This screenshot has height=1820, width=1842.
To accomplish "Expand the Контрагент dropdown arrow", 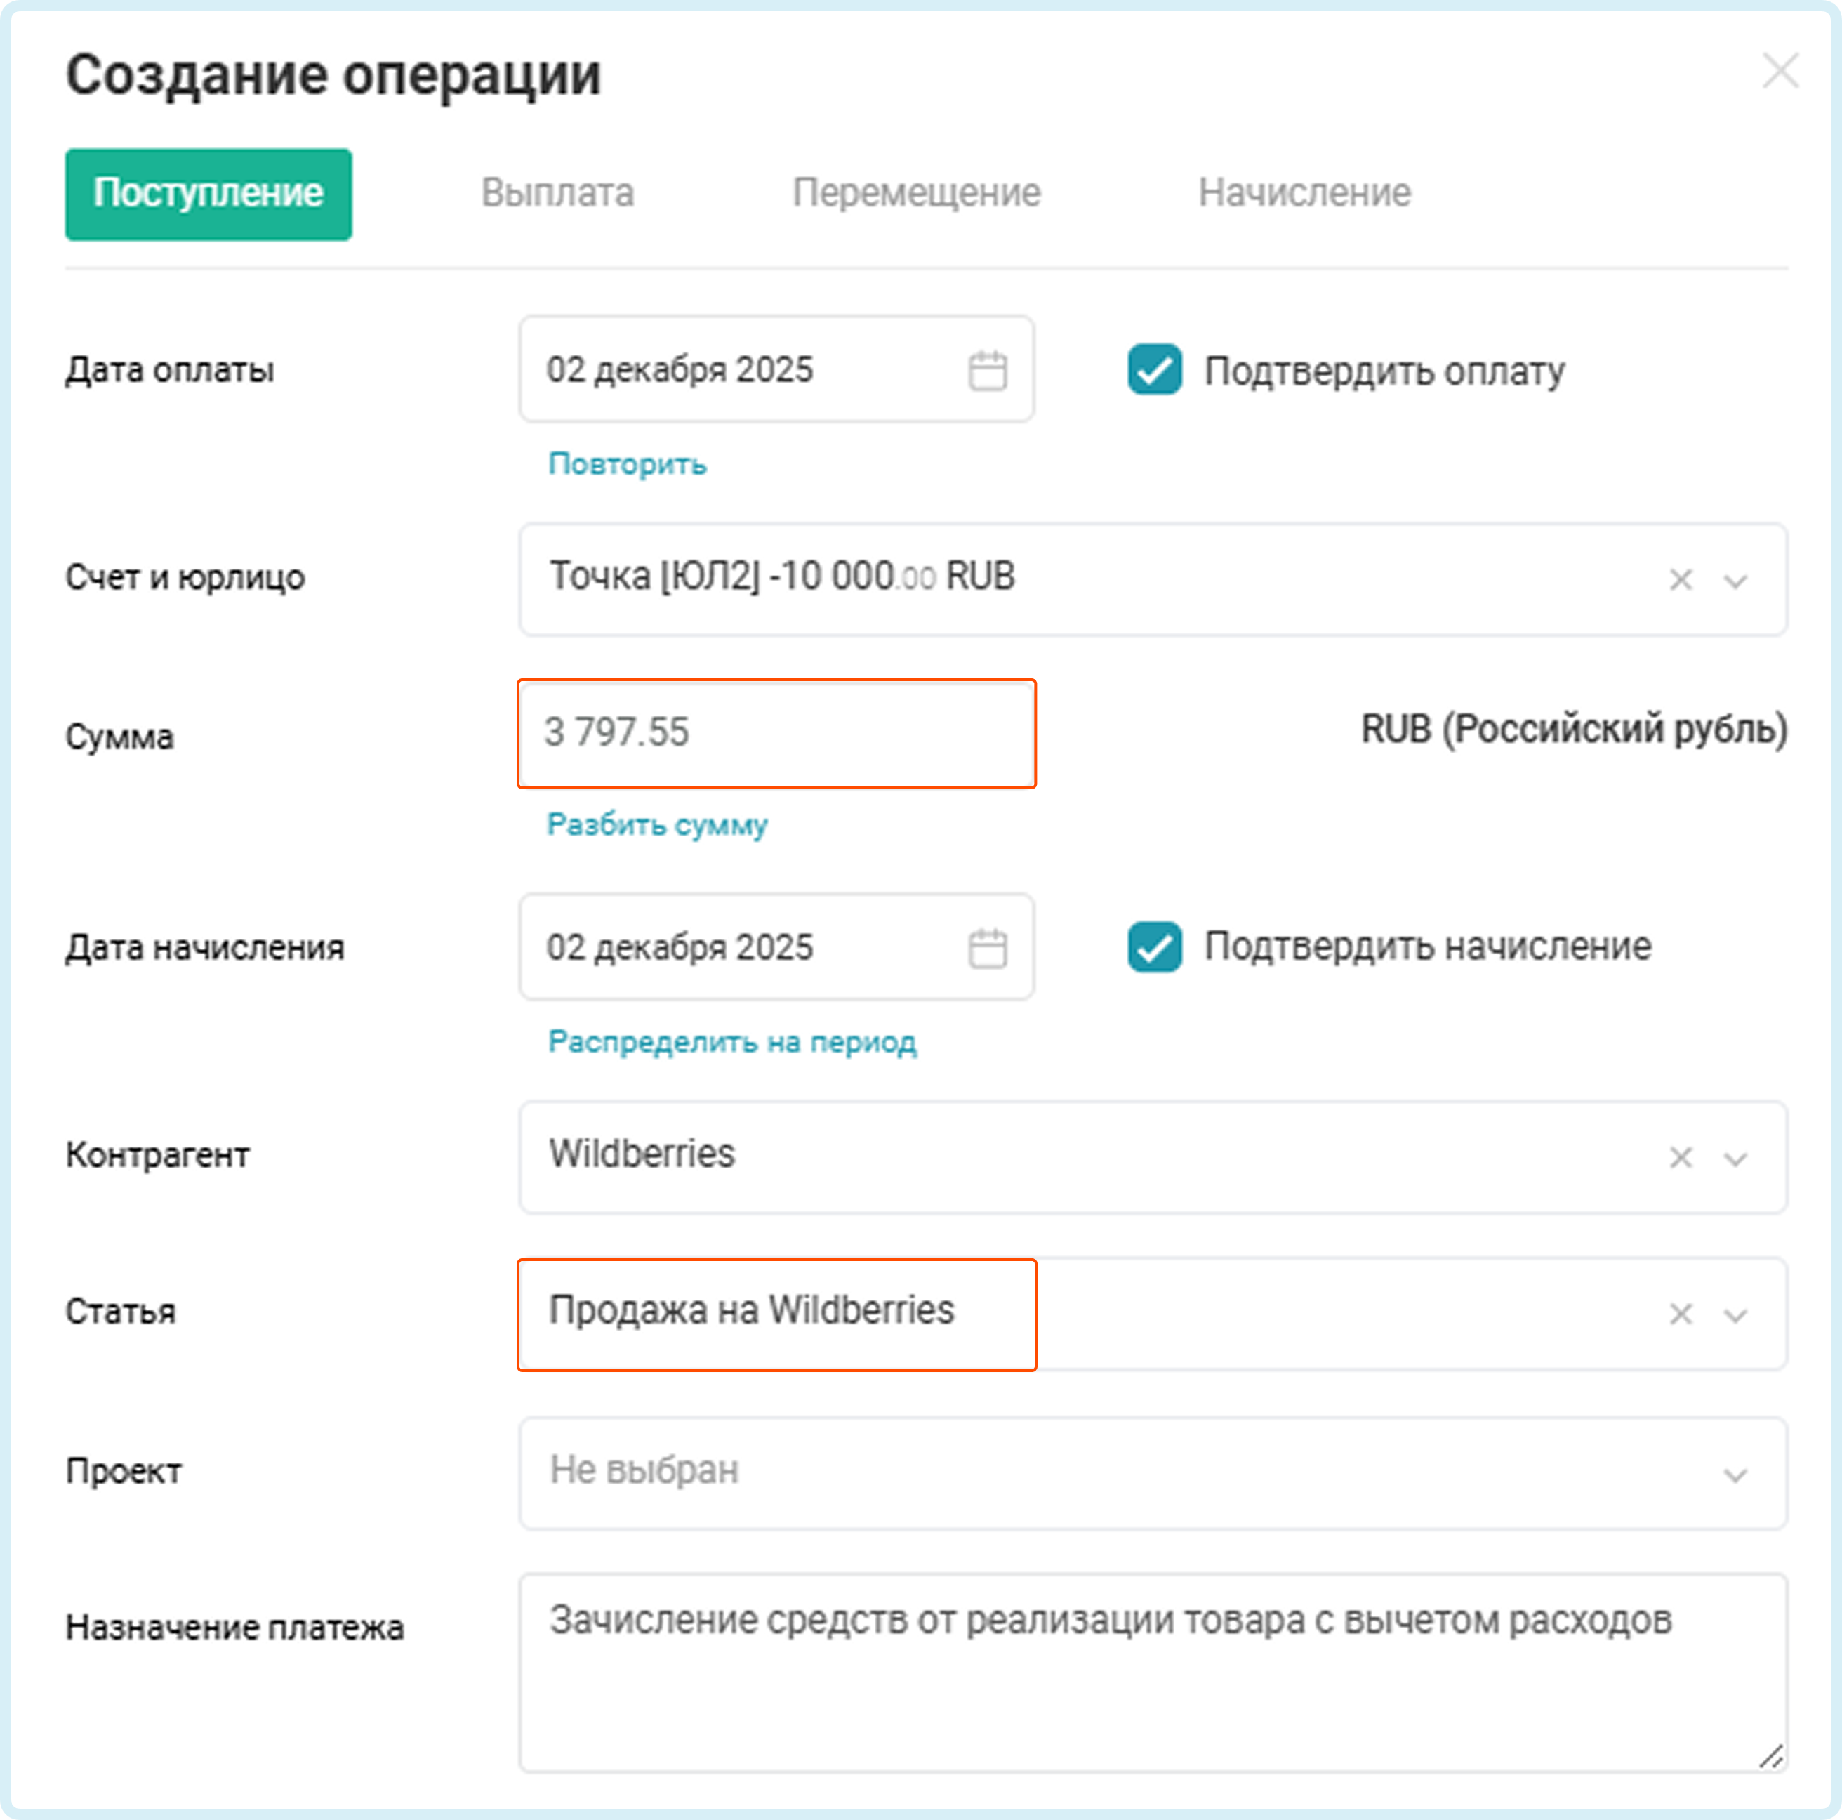I will coord(1735,1158).
